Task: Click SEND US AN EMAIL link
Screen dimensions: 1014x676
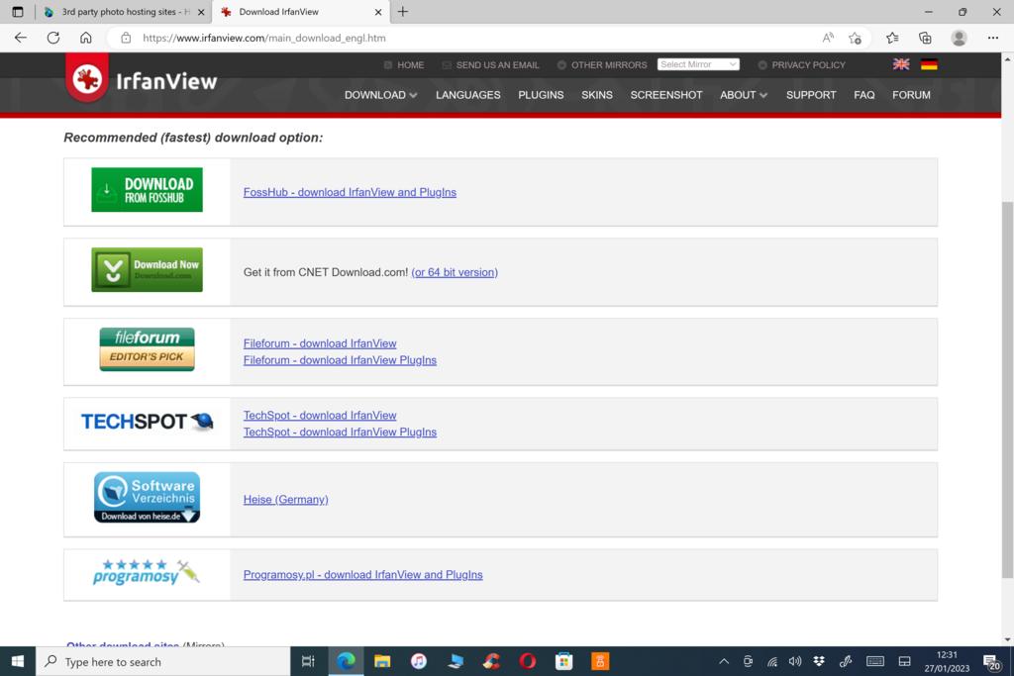Action: (497, 64)
